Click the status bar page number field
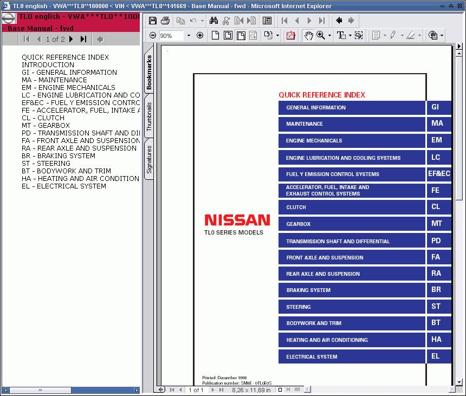 pos(196,389)
